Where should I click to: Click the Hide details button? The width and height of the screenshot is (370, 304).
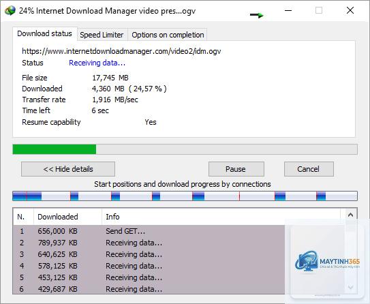68,169
